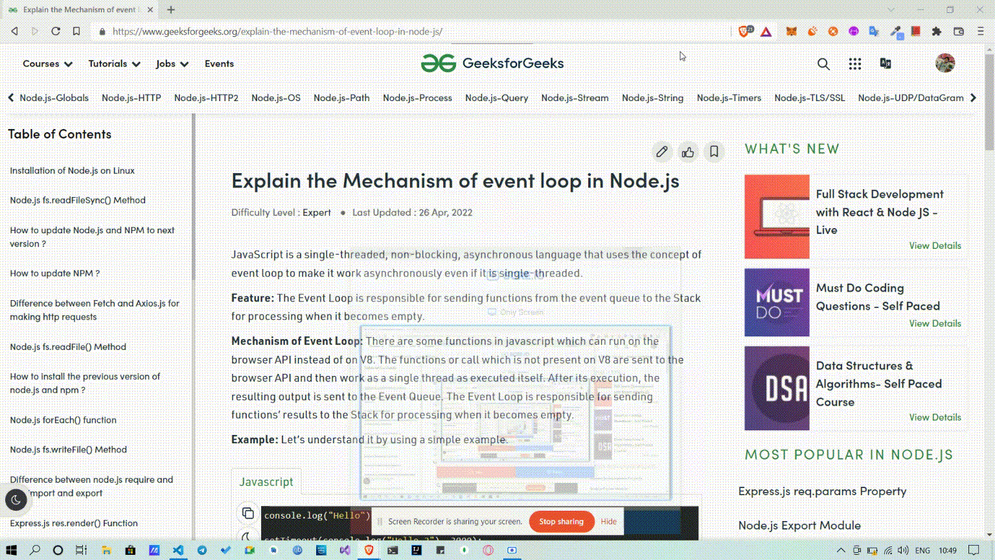
Task: Open 'Express.js res.render() Function' link
Action: pyautogui.click(x=73, y=523)
